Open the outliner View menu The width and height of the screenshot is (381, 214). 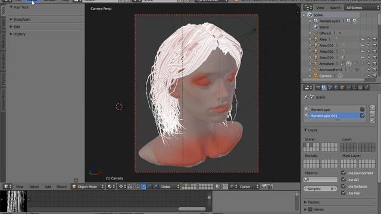coord(320,8)
